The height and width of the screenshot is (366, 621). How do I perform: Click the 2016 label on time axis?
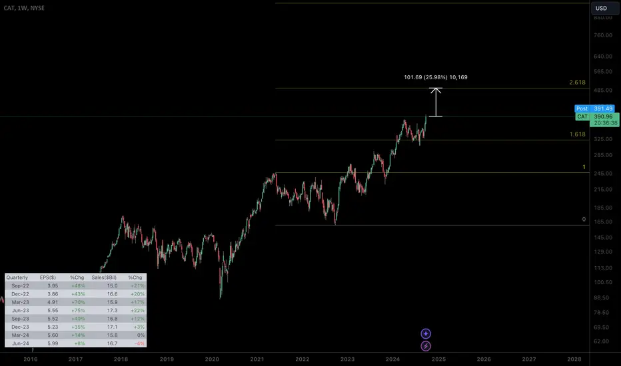coord(31,359)
